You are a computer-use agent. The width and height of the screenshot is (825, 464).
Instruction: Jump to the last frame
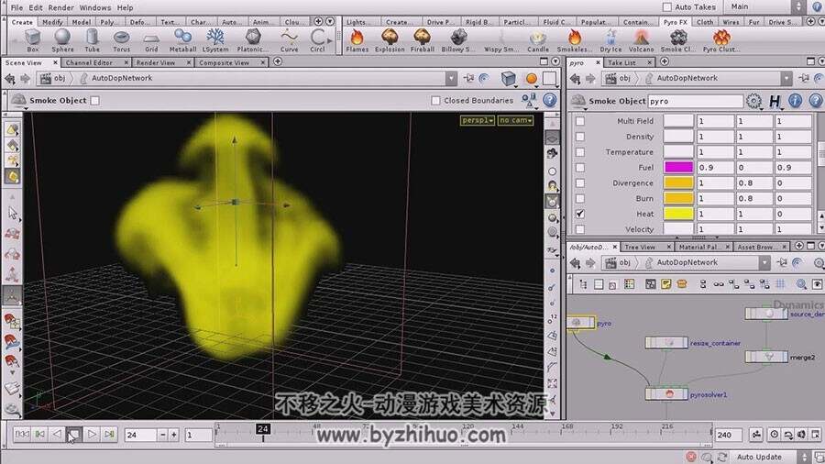tap(109, 434)
